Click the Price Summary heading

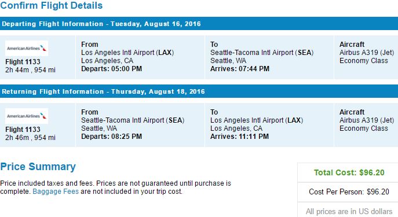[x=38, y=167]
